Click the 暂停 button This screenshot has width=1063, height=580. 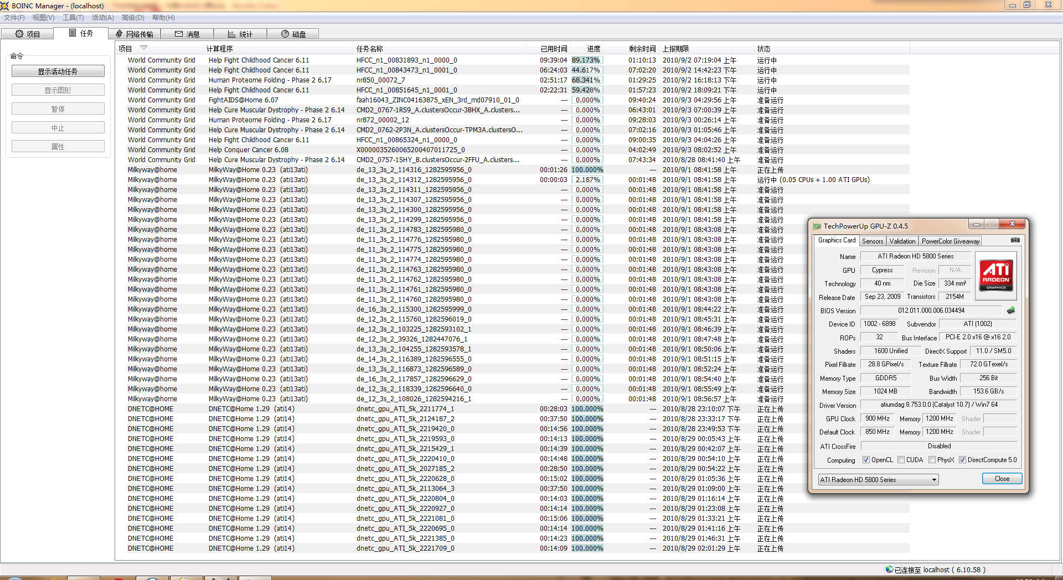[58, 109]
